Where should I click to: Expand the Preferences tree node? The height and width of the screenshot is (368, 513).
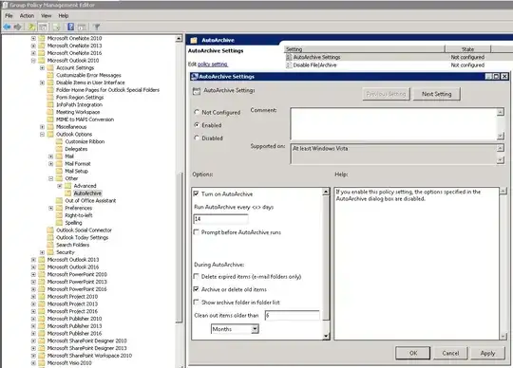51,208
